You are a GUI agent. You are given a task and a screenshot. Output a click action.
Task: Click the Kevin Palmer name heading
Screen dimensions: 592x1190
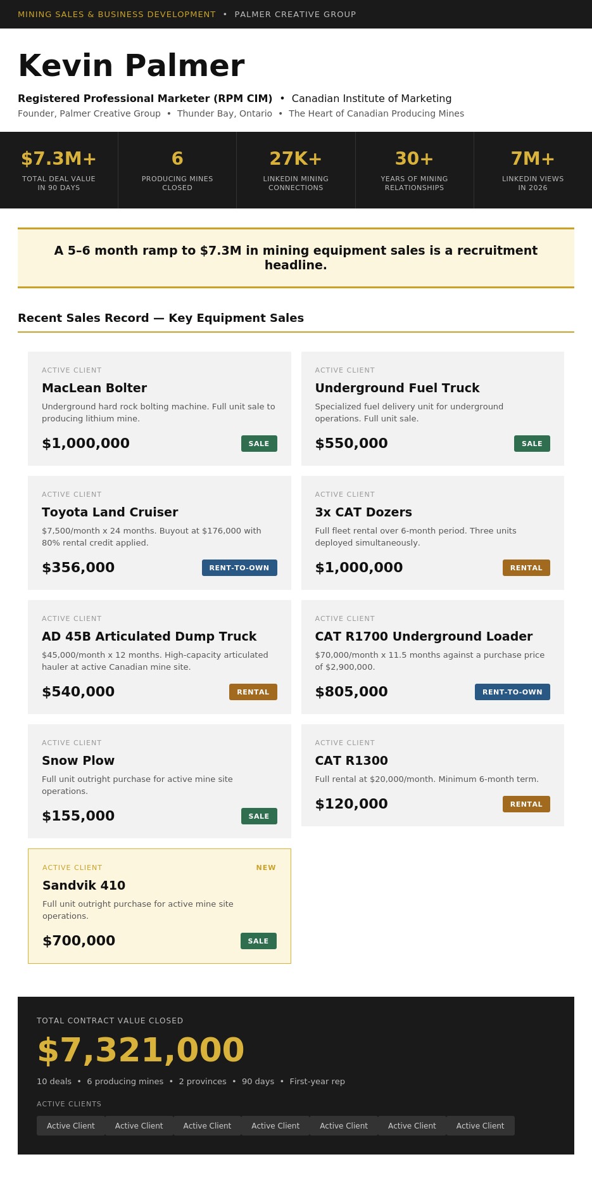pos(131,65)
